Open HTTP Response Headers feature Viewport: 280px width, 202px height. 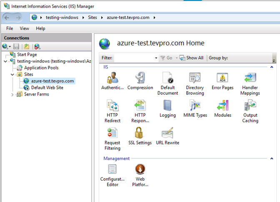[140, 111]
